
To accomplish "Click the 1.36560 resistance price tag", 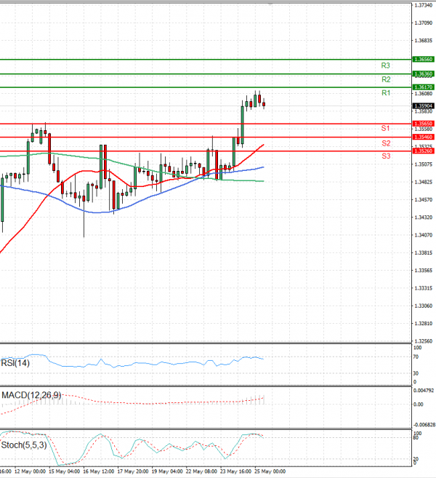I will pyautogui.click(x=423, y=60).
